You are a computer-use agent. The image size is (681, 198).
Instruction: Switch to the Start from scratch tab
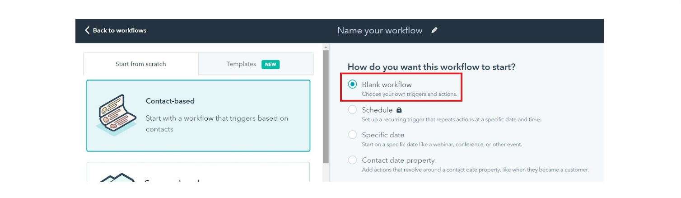141,64
